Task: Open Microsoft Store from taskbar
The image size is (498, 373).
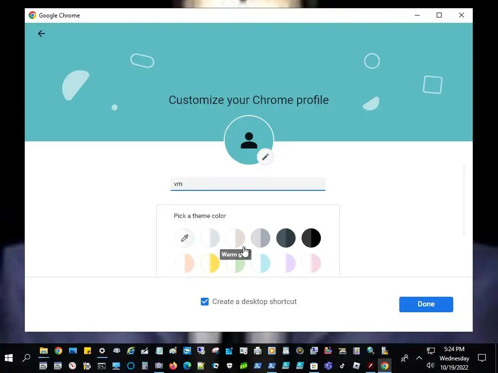Action: 314,366
